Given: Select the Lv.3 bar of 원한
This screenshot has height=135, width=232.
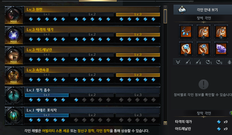Looking at the screenshot, I should point(138,15).
